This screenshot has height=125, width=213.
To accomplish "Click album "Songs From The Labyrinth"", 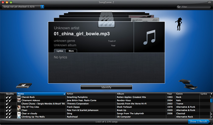I will (130, 113).
